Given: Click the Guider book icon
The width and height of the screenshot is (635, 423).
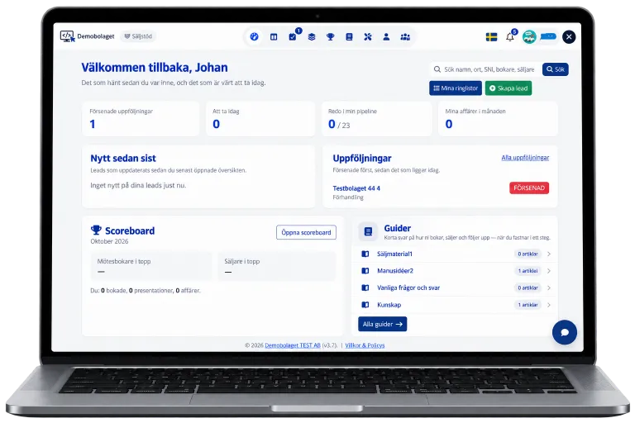Looking at the screenshot, I should point(368,231).
